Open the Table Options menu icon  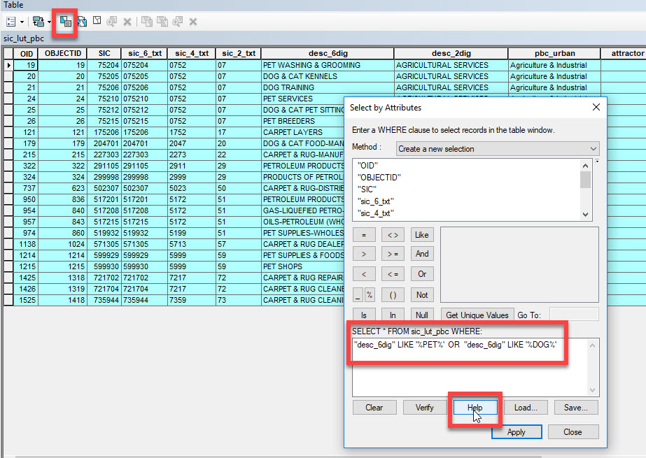[11, 22]
